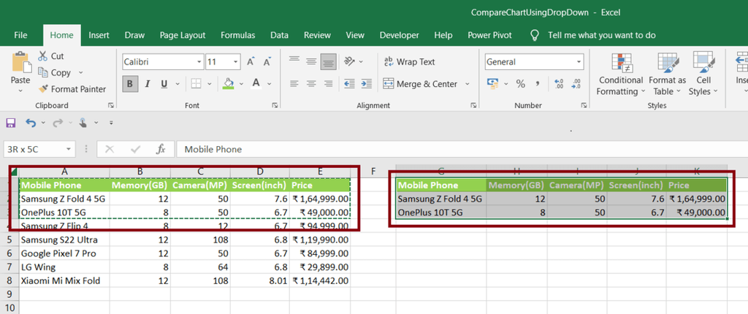The image size is (748, 314).
Task: Switch to the Formulas tab
Action: 237,35
